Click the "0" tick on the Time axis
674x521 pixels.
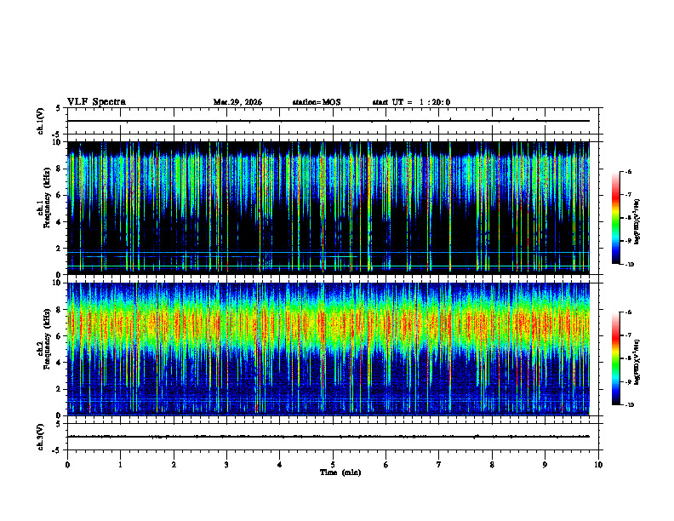click(67, 465)
